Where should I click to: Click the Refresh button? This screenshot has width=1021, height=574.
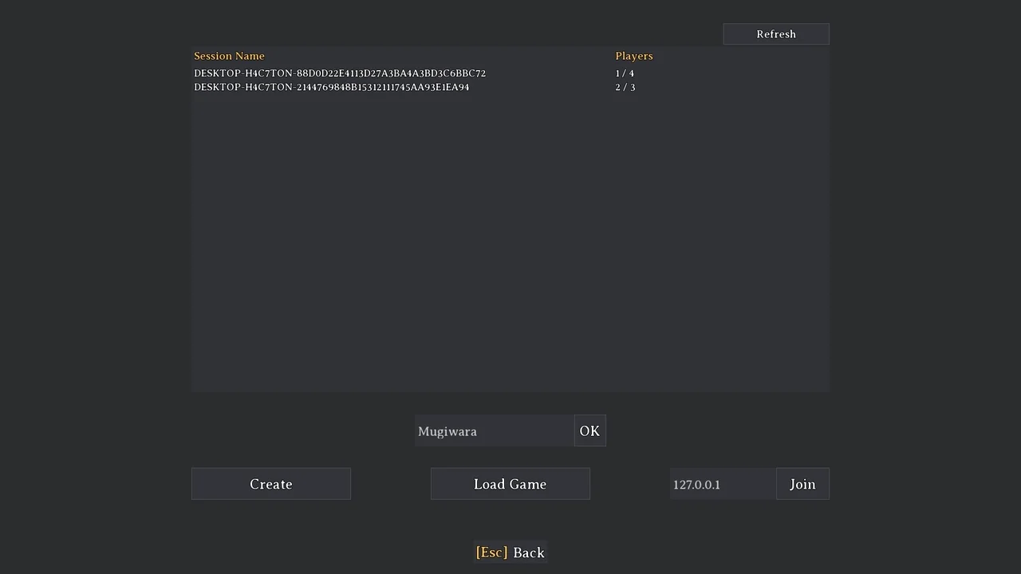click(775, 34)
